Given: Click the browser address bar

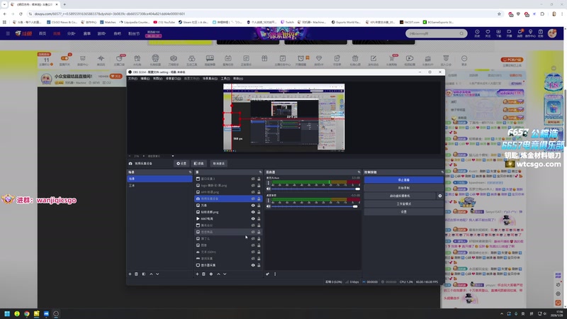Looking at the screenshot, I should point(264,13).
